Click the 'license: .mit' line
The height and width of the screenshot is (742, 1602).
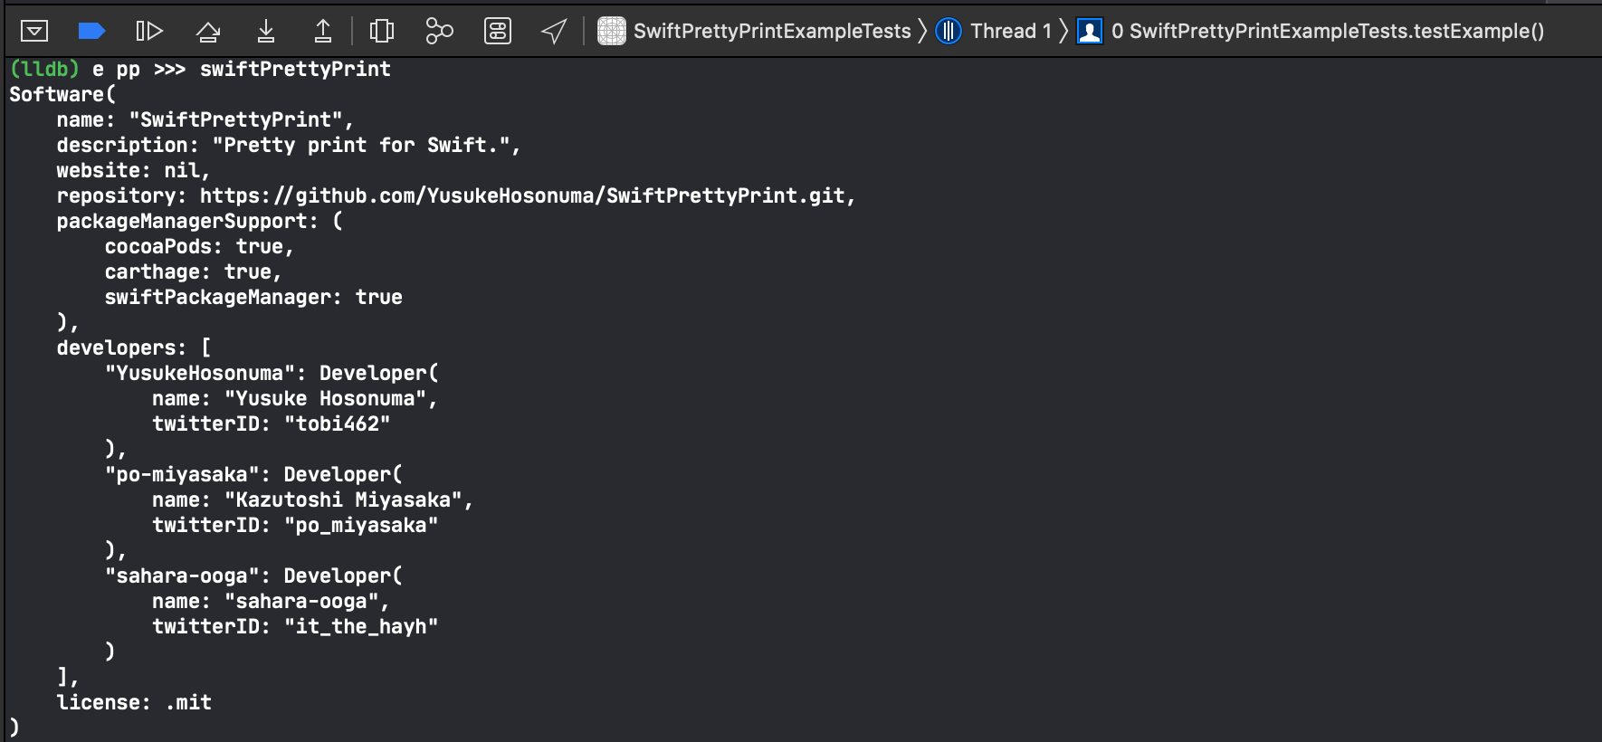[x=134, y=702]
